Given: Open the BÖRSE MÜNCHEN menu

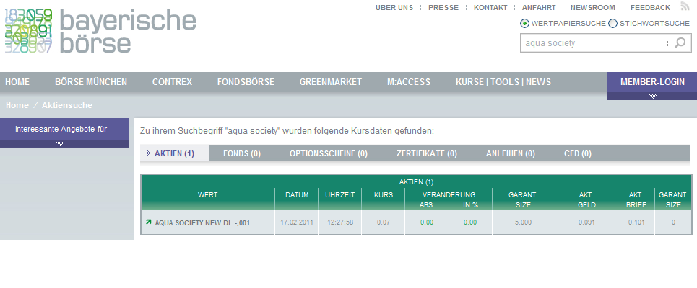Looking at the screenshot, I should pos(91,82).
